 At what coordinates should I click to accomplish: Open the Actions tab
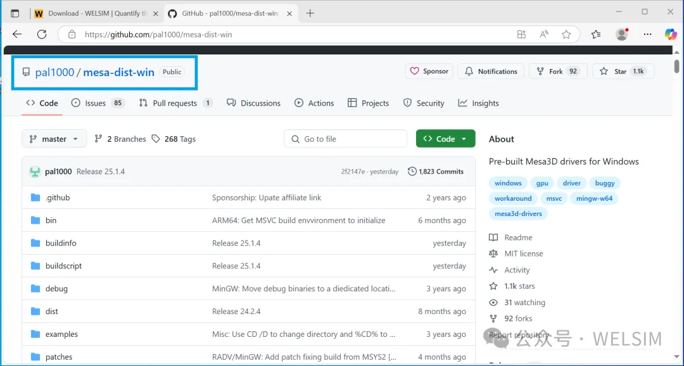point(314,103)
